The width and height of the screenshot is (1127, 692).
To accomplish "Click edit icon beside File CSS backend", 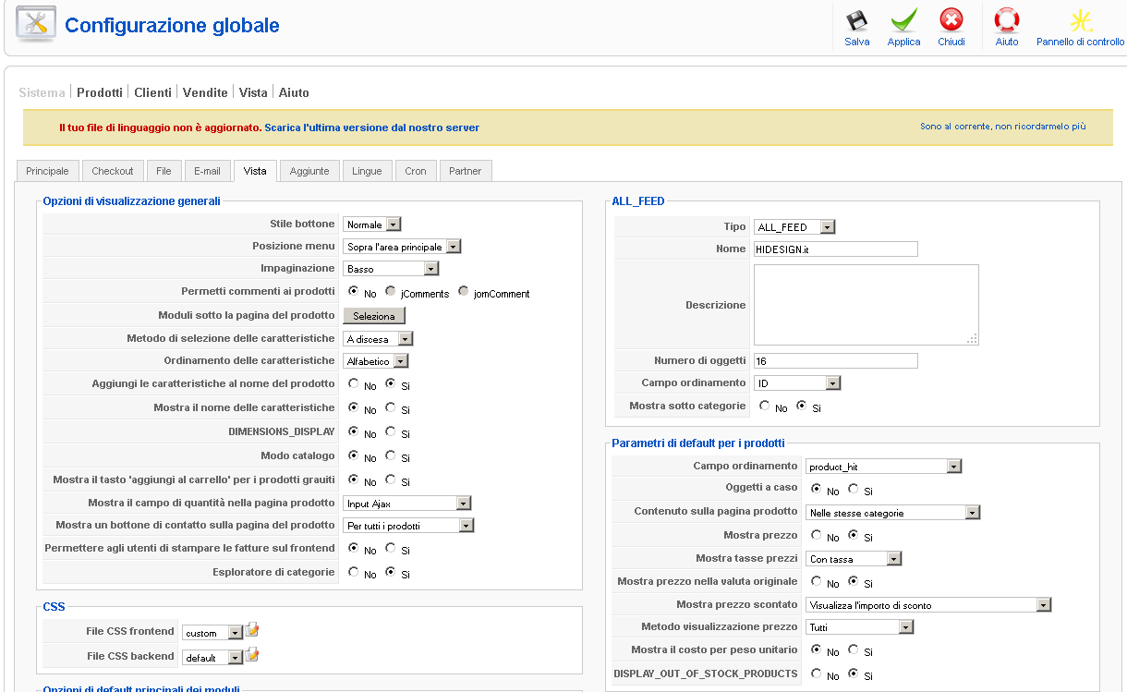I will (x=252, y=656).
